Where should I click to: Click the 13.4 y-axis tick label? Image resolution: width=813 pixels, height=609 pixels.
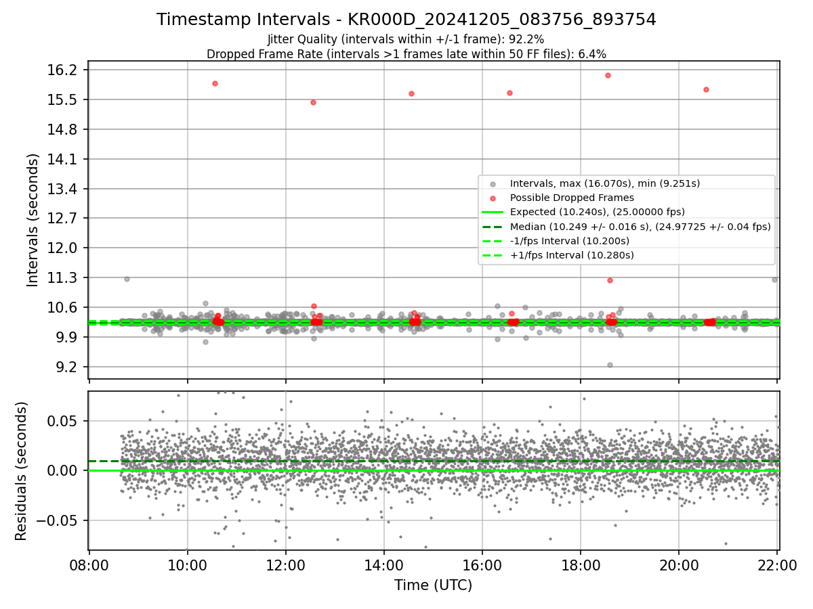point(64,189)
